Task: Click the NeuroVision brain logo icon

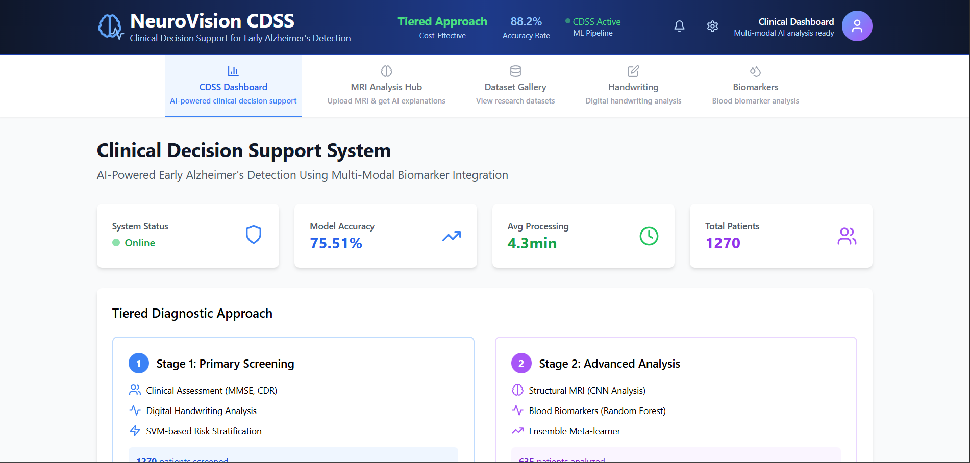Action: [110, 27]
